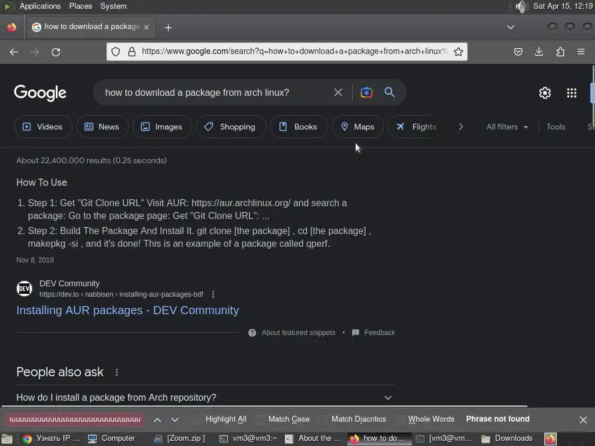The height and width of the screenshot is (446, 595).
Task: Switch to the vm3@vm3:~ terminal in taskbar
Action: coord(249,438)
